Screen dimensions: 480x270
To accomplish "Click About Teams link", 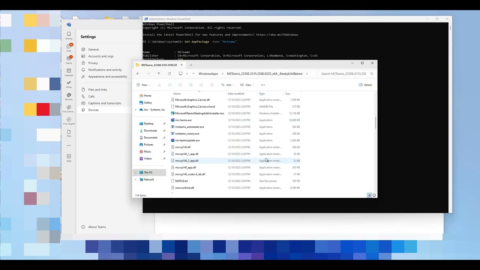I will [x=97, y=227].
